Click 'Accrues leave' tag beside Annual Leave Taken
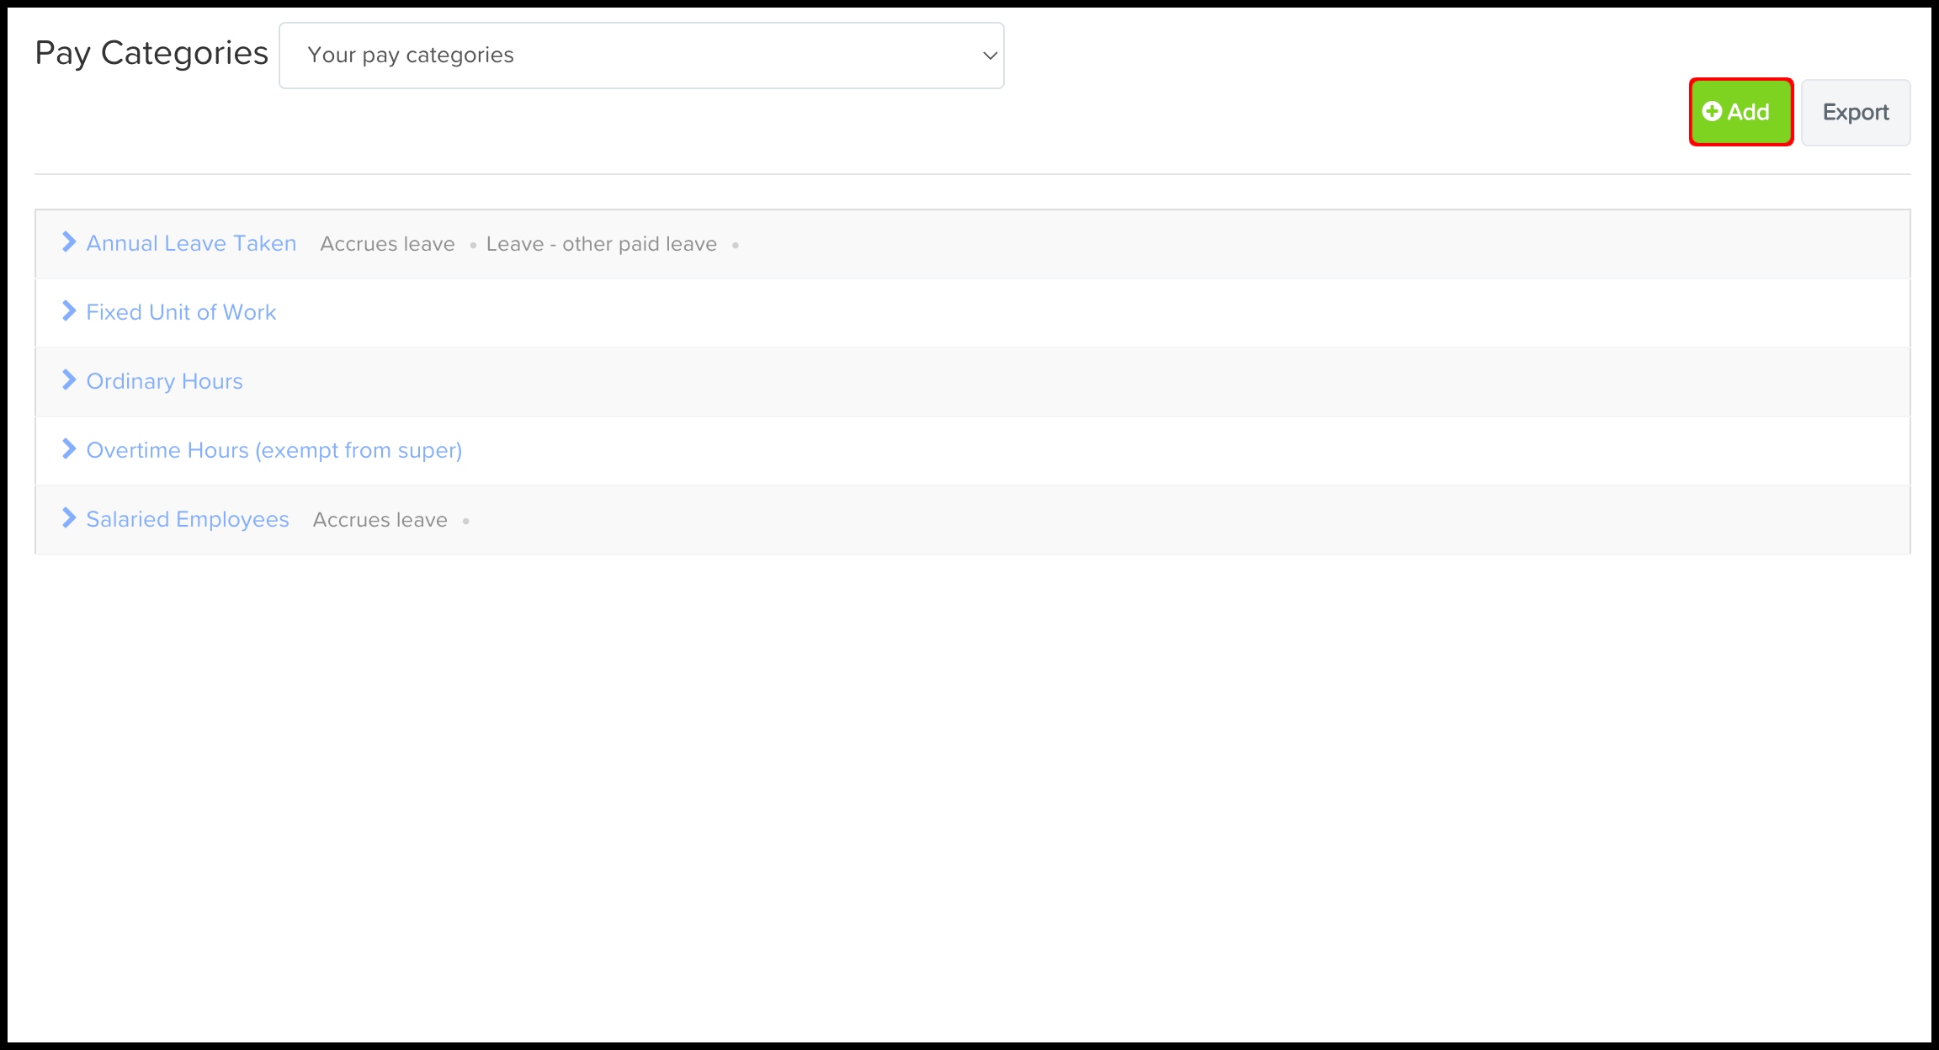Image resolution: width=1939 pixels, height=1050 pixels. pos(387,244)
